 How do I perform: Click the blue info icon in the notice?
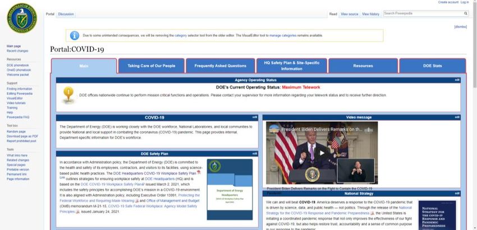click(75, 35)
